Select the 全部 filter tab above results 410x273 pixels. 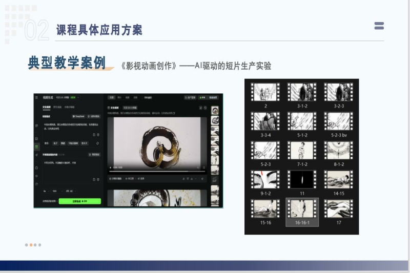click(111, 97)
